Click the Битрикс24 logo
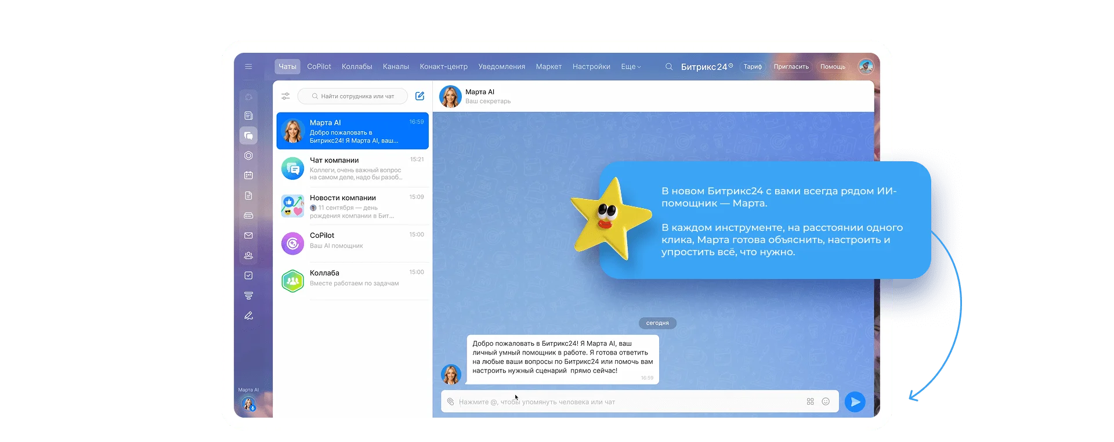The height and width of the screenshot is (442, 1114). click(x=707, y=67)
